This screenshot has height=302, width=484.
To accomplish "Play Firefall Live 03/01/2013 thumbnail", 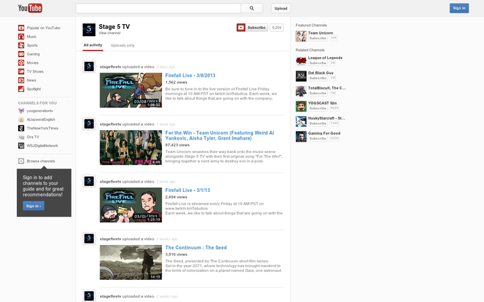I will pos(130,205).
